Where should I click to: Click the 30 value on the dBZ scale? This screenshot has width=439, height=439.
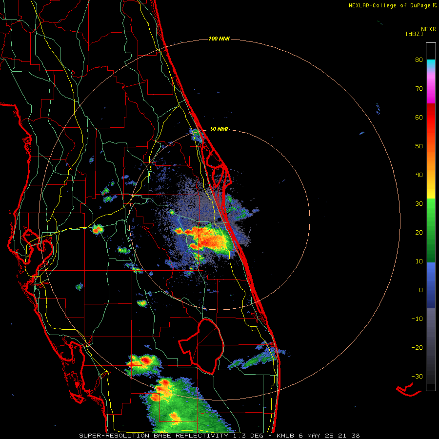pyautogui.click(x=419, y=203)
